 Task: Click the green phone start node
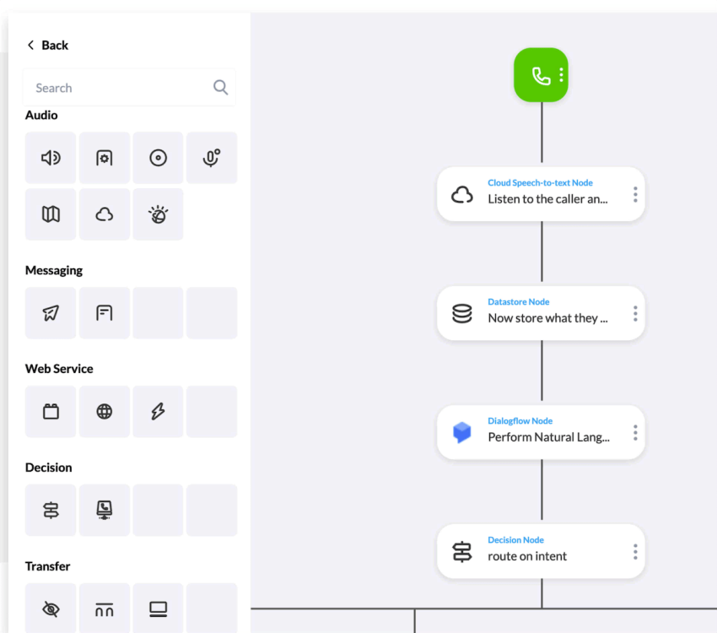(x=541, y=75)
